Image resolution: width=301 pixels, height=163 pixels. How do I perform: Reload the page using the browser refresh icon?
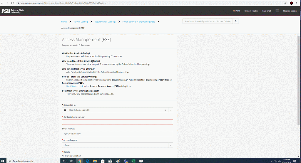point(12,3)
